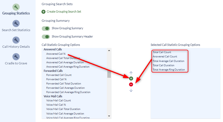The width and height of the screenshot is (223, 122).
Task: Select Forwarded Call Average Ring Duration option
Action: pyautogui.click(x=68, y=92)
